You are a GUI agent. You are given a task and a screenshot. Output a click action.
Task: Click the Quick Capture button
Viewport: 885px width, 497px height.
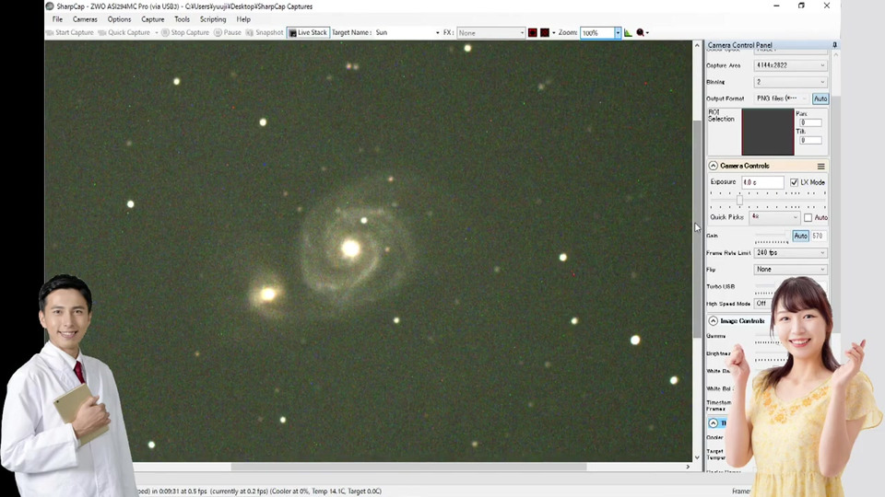point(124,33)
